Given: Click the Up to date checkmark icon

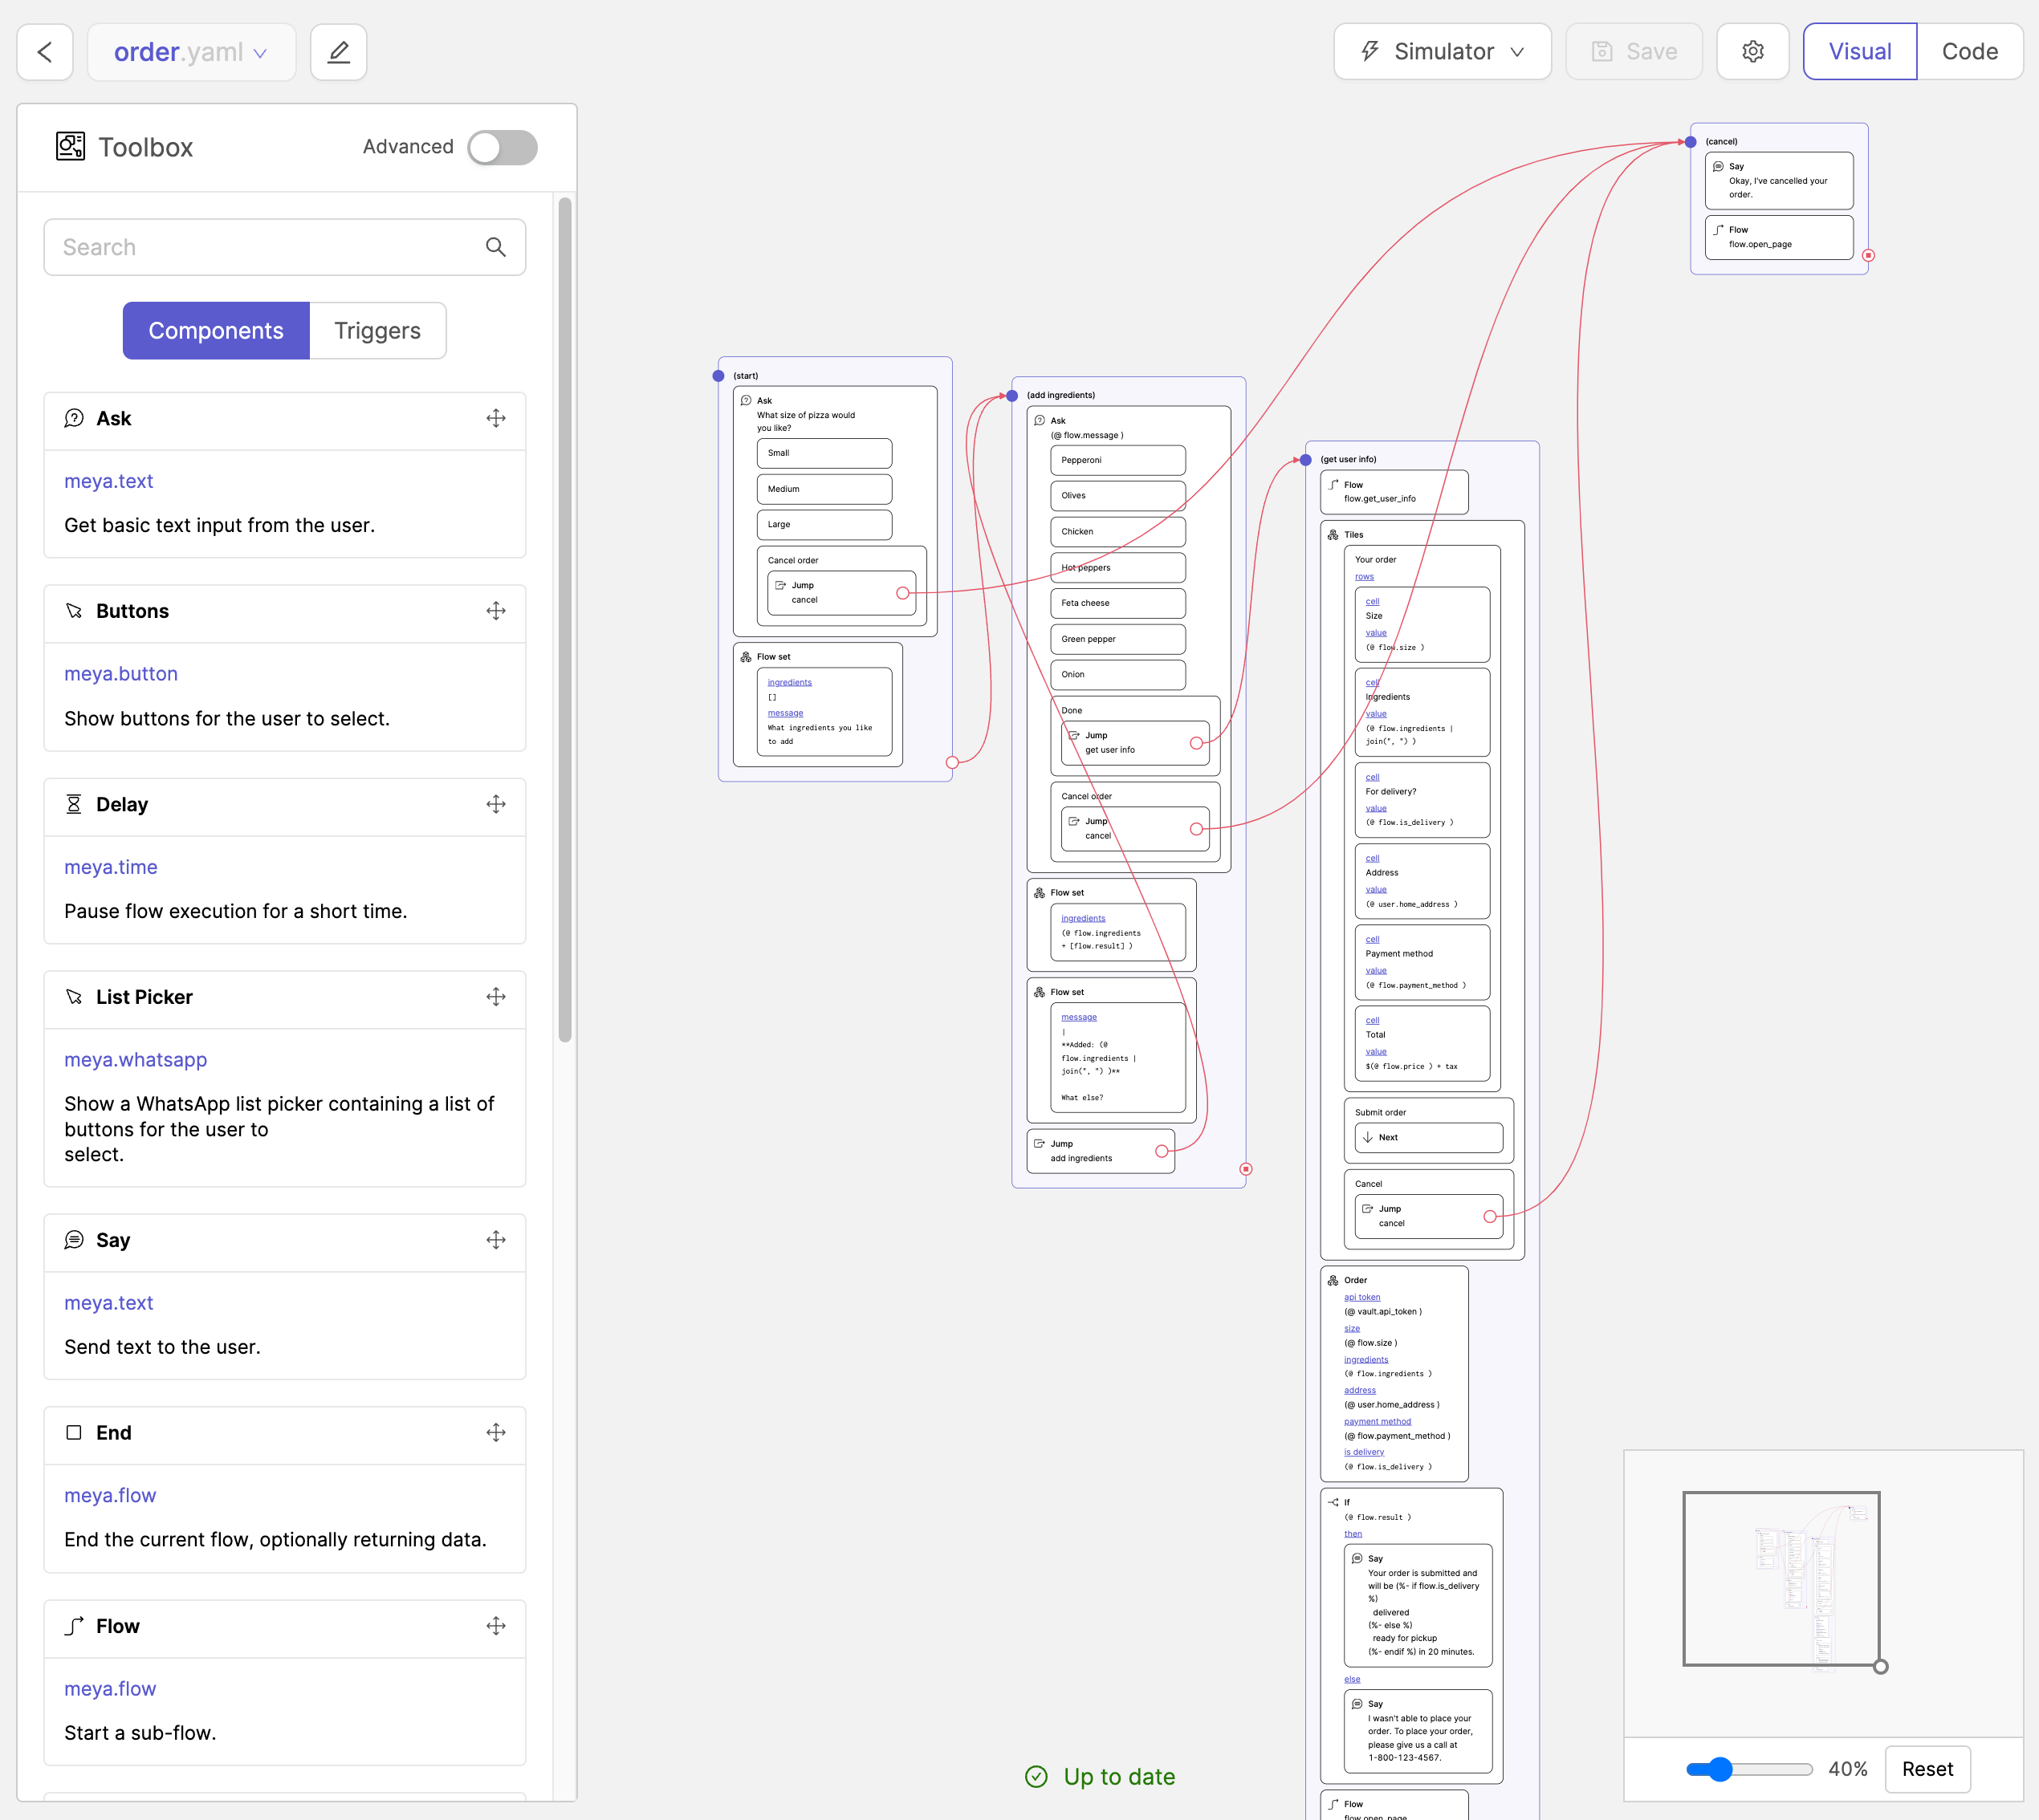Looking at the screenshot, I should click(x=1036, y=1777).
